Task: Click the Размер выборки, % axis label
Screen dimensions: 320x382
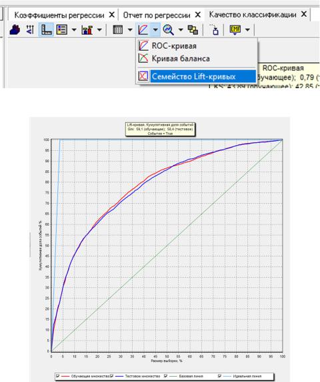Action: pyautogui.click(x=167, y=361)
